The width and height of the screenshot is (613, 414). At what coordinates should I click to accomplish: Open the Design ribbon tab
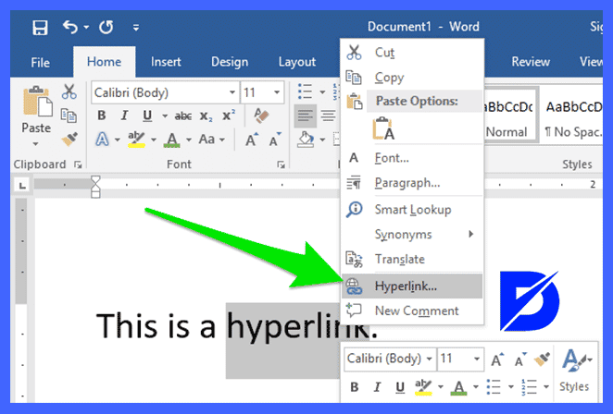[x=230, y=62]
